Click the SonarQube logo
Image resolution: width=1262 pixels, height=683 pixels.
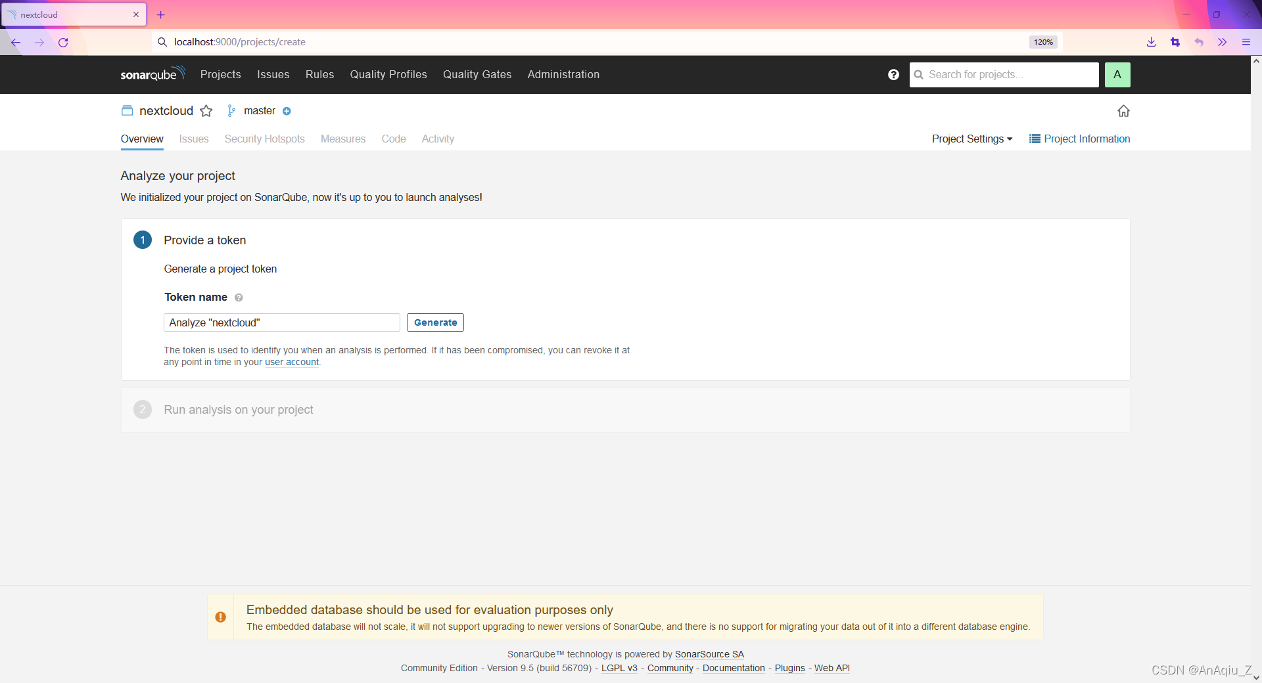click(152, 74)
